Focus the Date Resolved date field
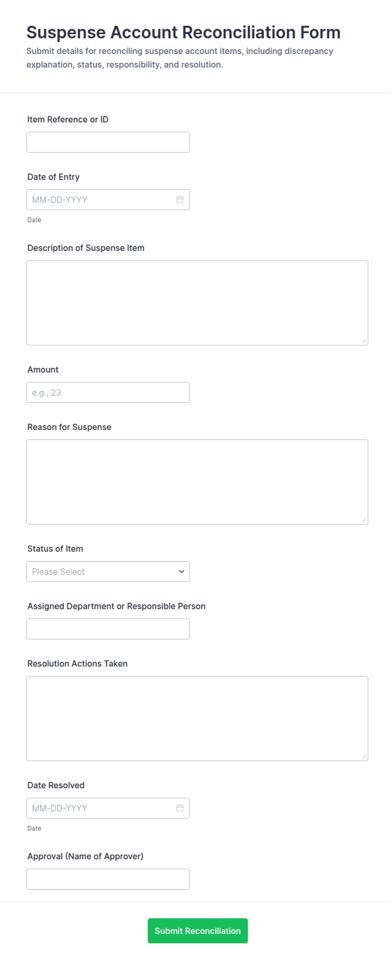The image size is (391, 964). click(97, 808)
